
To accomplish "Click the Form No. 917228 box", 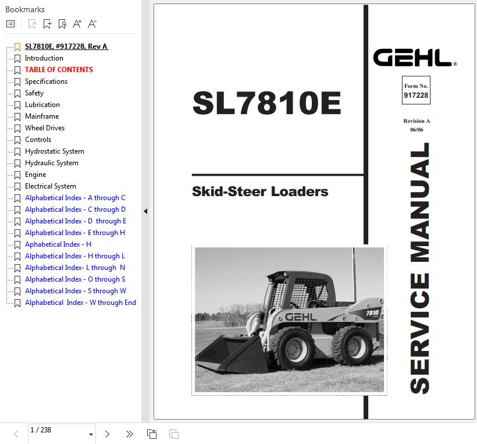I will tap(416, 90).
